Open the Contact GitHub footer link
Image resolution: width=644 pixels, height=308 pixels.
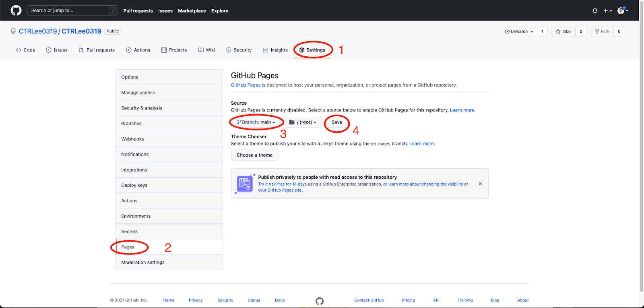coord(369,300)
